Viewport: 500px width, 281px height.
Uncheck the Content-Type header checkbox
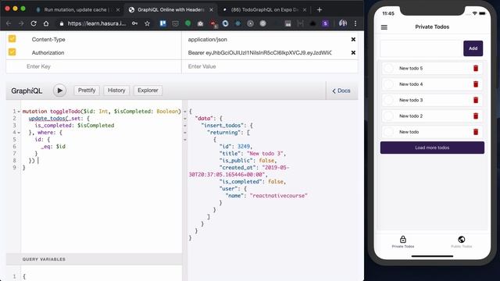tap(12, 38)
